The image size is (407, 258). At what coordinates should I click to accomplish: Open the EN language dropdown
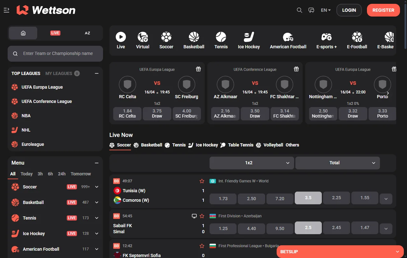326,10
